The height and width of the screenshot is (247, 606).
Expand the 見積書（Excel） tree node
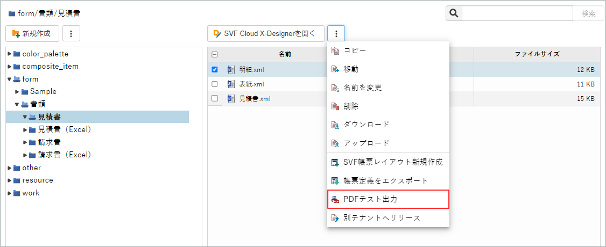tap(25, 129)
